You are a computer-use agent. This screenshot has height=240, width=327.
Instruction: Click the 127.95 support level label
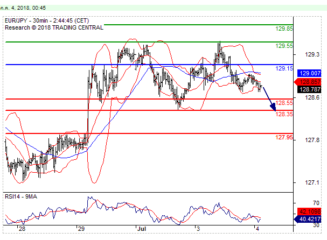pyautogui.click(x=284, y=137)
